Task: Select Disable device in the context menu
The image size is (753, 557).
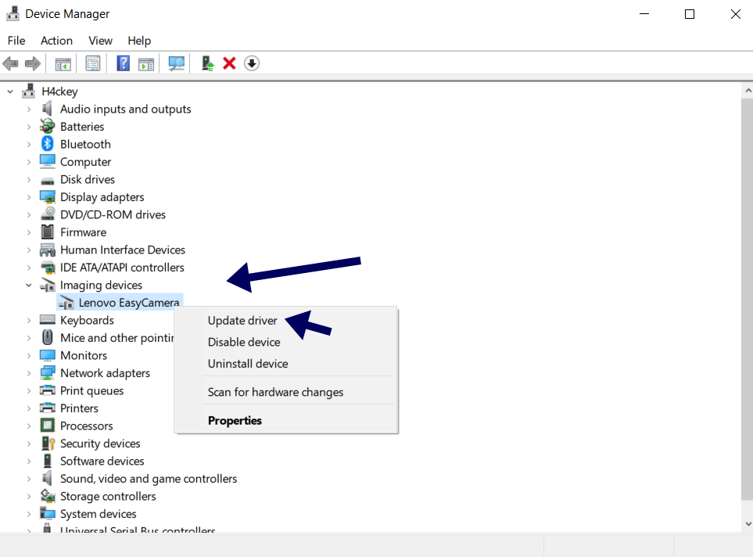Action: click(244, 342)
